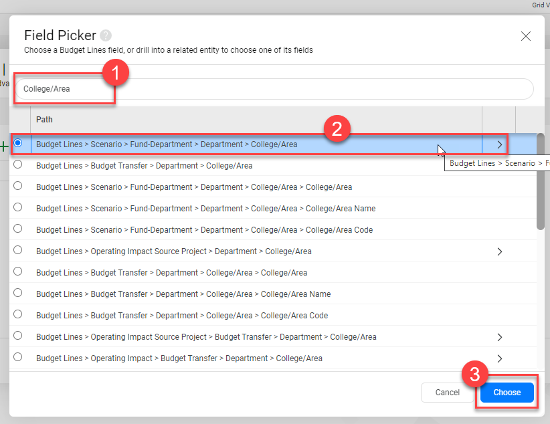
Task: Select radio for Budget Transfer > Department > College/Area
Action: (x=19, y=165)
